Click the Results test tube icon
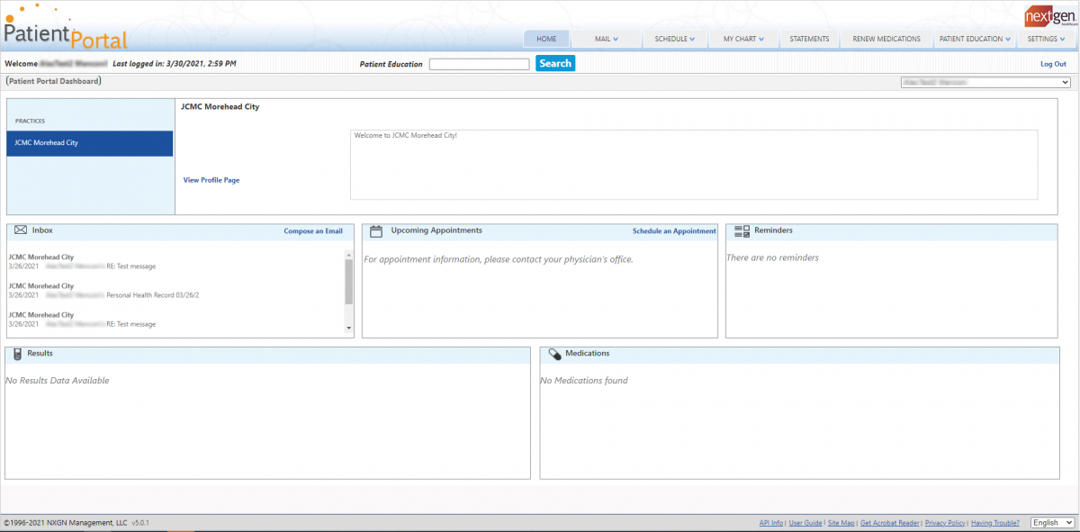The width and height of the screenshot is (1080, 532). (x=18, y=354)
